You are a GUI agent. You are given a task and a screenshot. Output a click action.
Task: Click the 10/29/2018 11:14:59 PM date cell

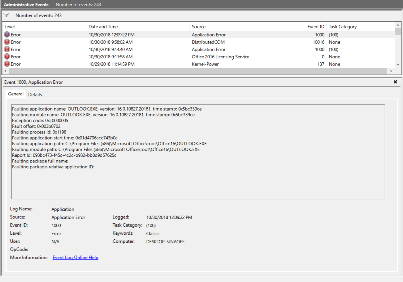pos(111,65)
